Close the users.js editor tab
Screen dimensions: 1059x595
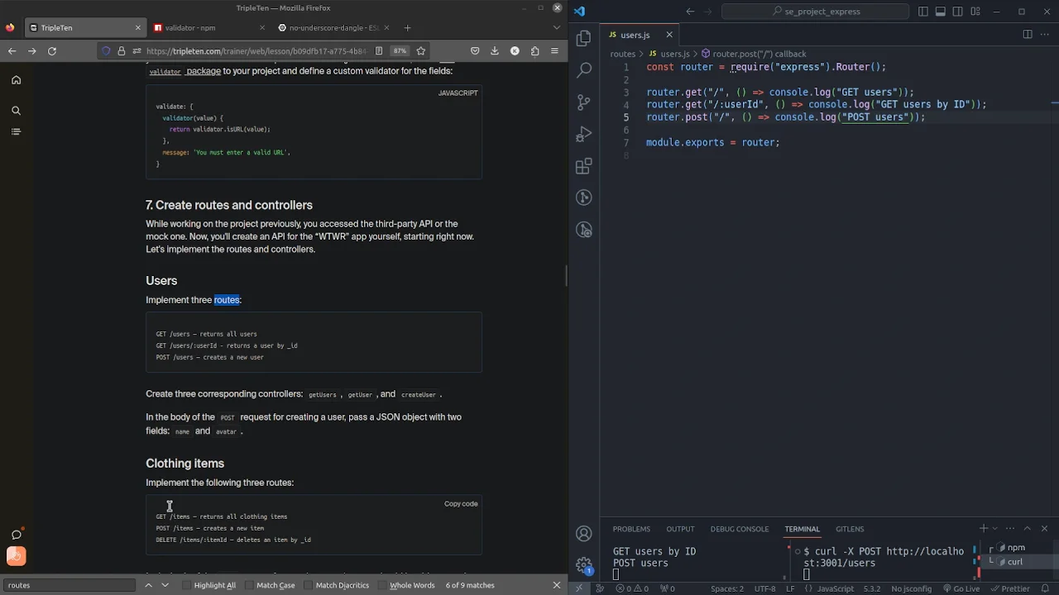click(669, 35)
